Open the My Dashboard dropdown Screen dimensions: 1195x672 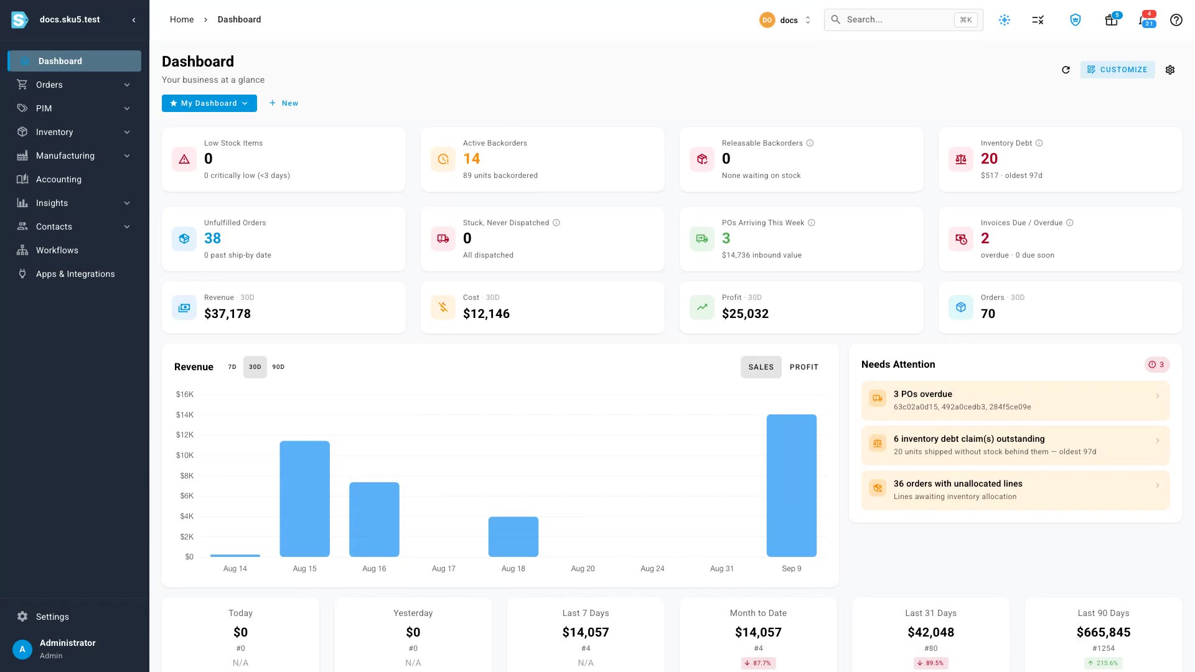point(209,103)
